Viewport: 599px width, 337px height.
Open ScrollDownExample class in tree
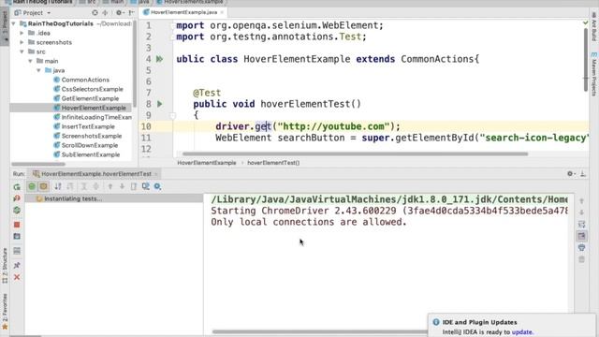90,145
